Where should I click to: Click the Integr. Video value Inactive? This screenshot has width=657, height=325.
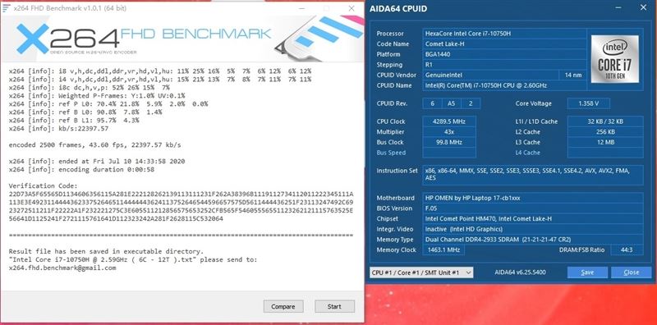point(532,229)
